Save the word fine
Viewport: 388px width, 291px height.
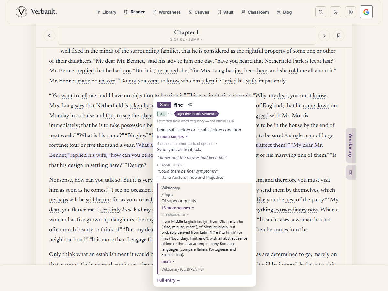click(164, 105)
